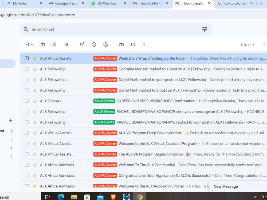Click the magnifier search icon
The height and width of the screenshot is (200, 267).
point(26,29)
